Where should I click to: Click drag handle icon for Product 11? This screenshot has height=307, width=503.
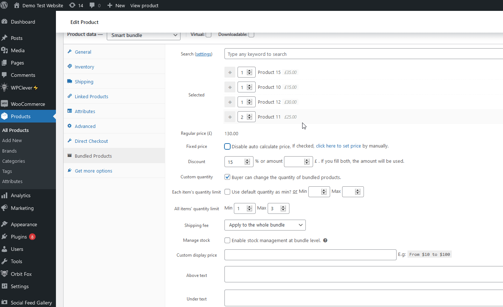point(230,117)
